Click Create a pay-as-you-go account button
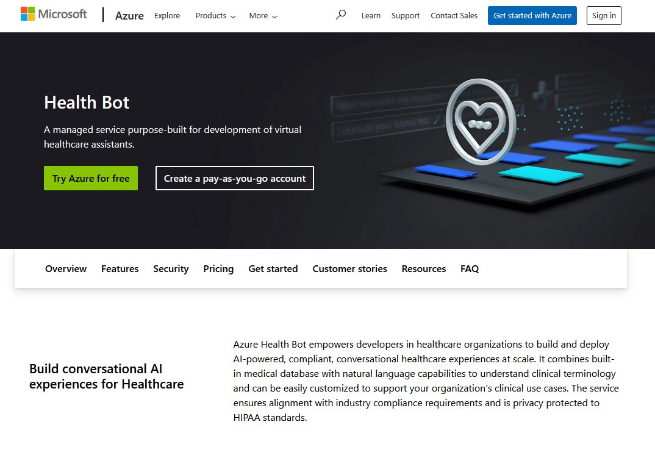 (x=235, y=178)
